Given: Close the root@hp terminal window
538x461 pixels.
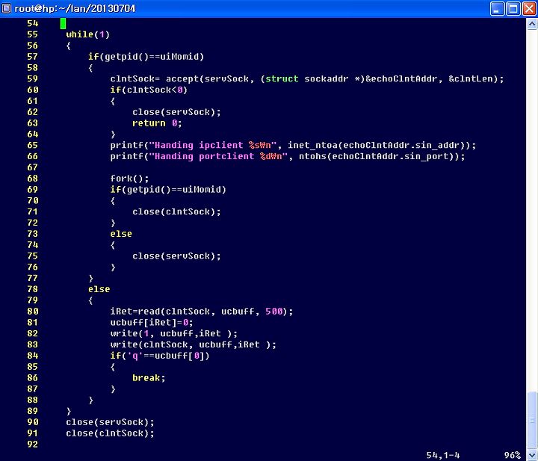Looking at the screenshot, I should pyautogui.click(x=530, y=8).
